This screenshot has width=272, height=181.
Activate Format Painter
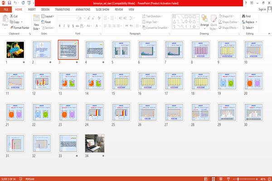[x=19, y=28]
